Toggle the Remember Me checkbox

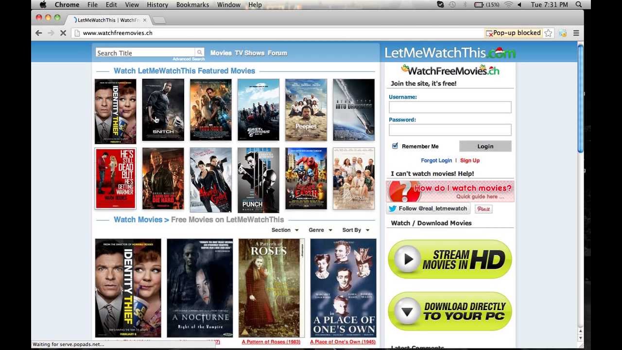click(x=395, y=146)
